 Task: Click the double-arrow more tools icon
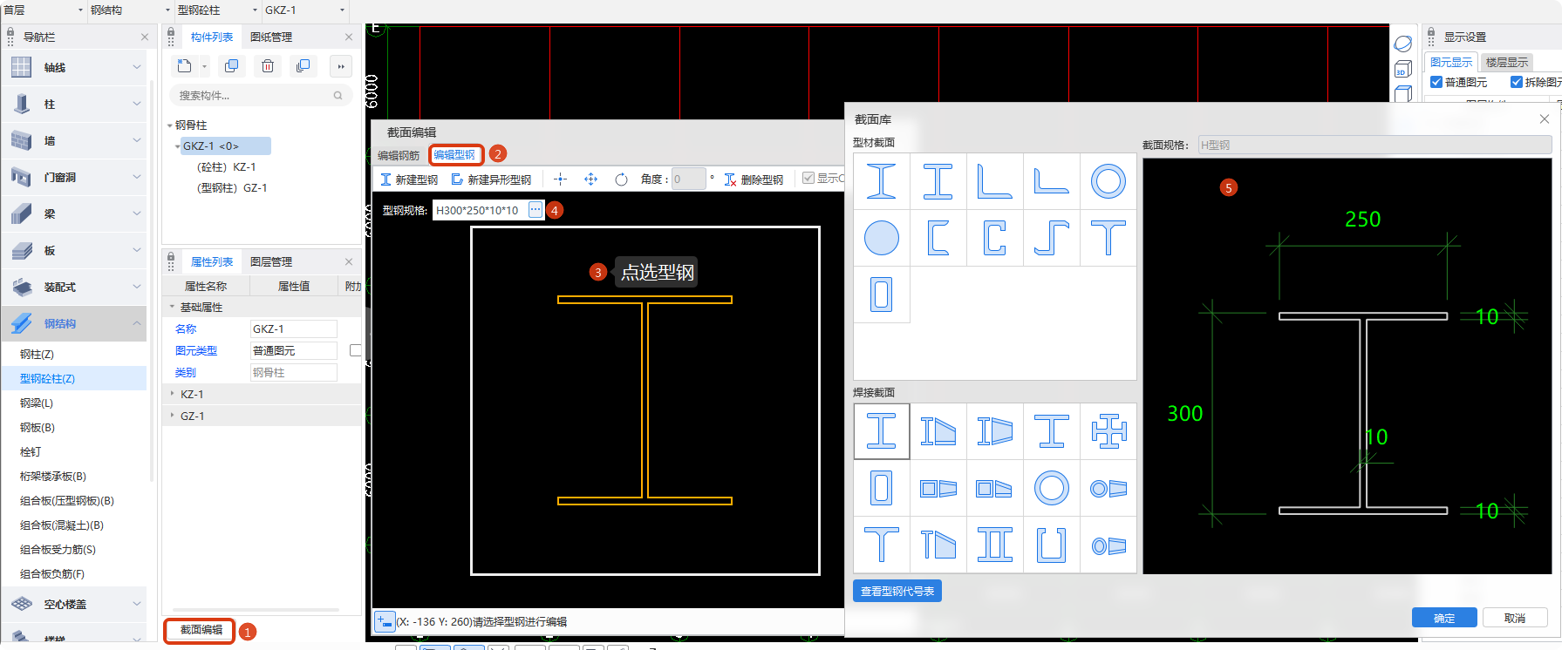coord(341,66)
